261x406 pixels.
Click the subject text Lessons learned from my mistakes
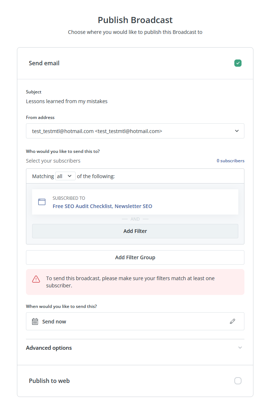pos(67,101)
